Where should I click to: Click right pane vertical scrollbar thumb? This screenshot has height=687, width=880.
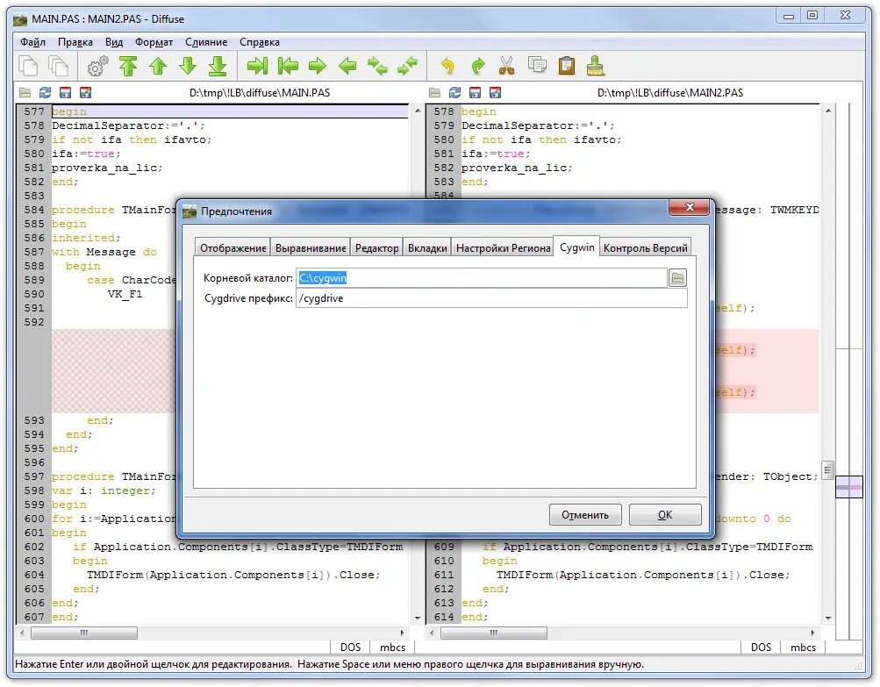(x=828, y=470)
